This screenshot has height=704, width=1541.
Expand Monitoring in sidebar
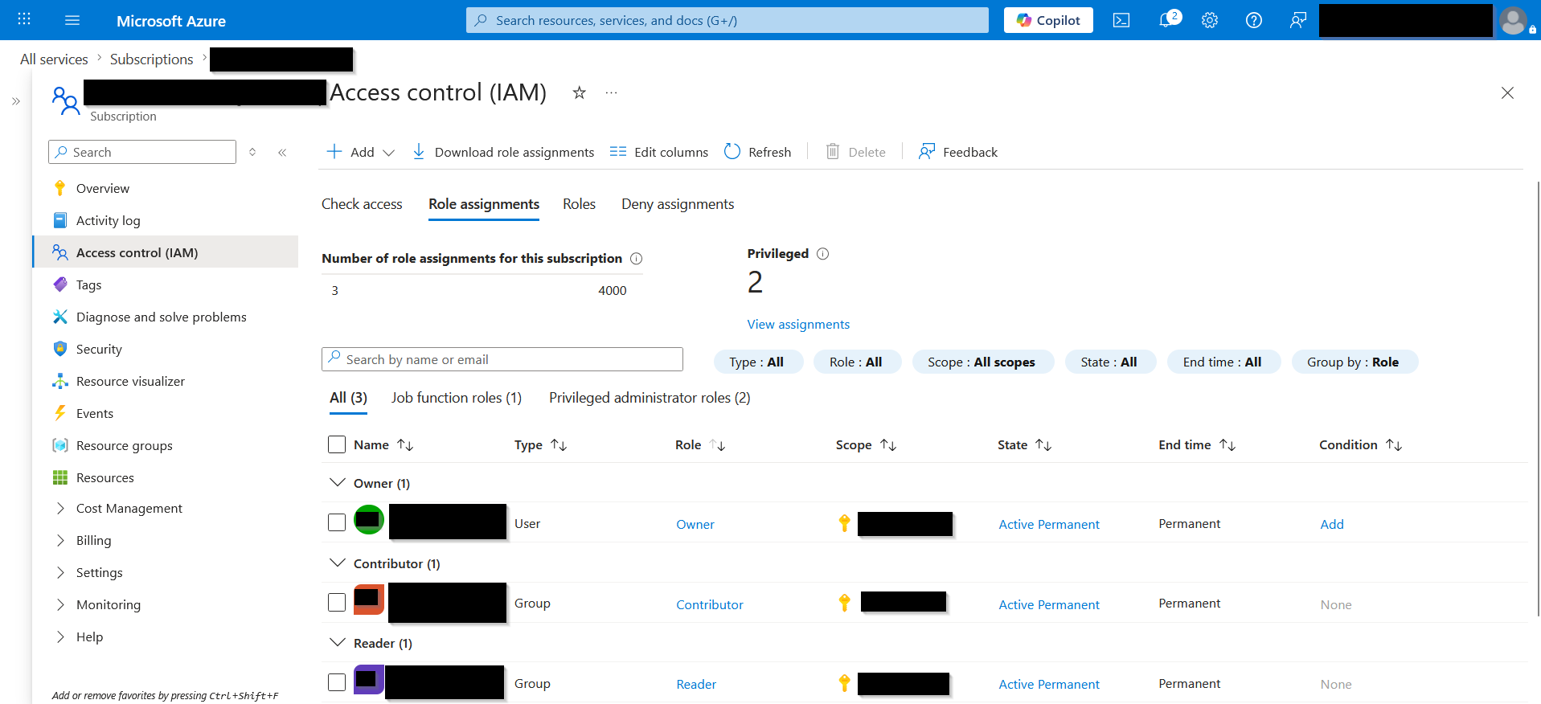[60, 604]
